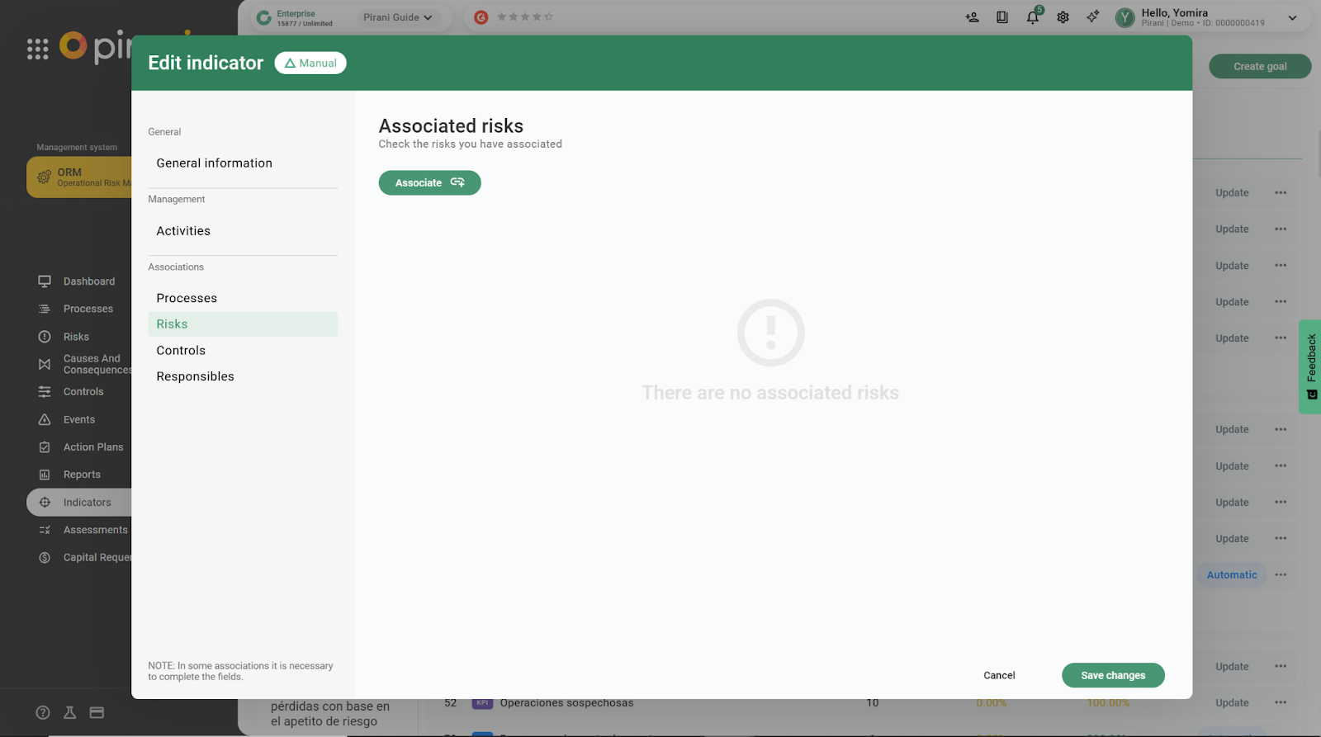
Task: Open the book guide icon in top bar
Action: 1002,17
